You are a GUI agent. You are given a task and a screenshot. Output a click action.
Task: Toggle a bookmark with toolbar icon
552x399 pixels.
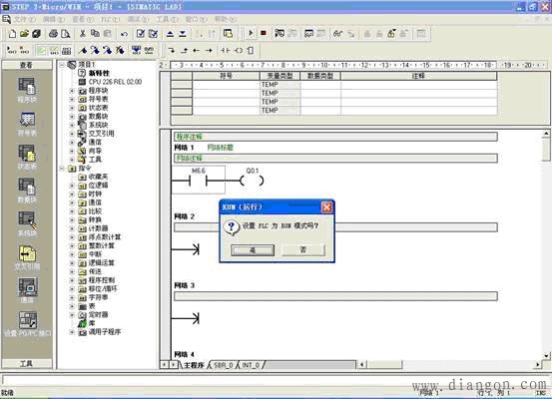click(83, 50)
